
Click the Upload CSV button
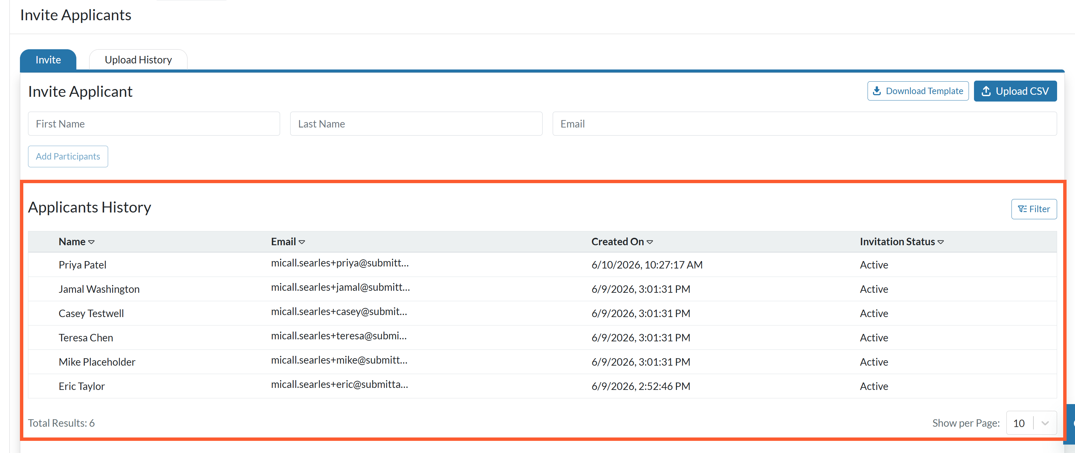[x=1015, y=91]
